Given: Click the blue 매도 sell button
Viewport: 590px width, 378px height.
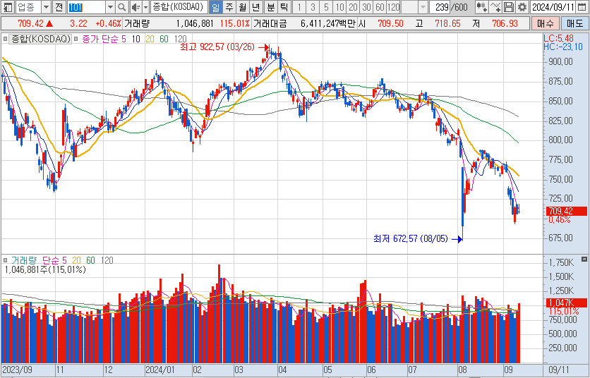Looking at the screenshot, I should [574, 24].
